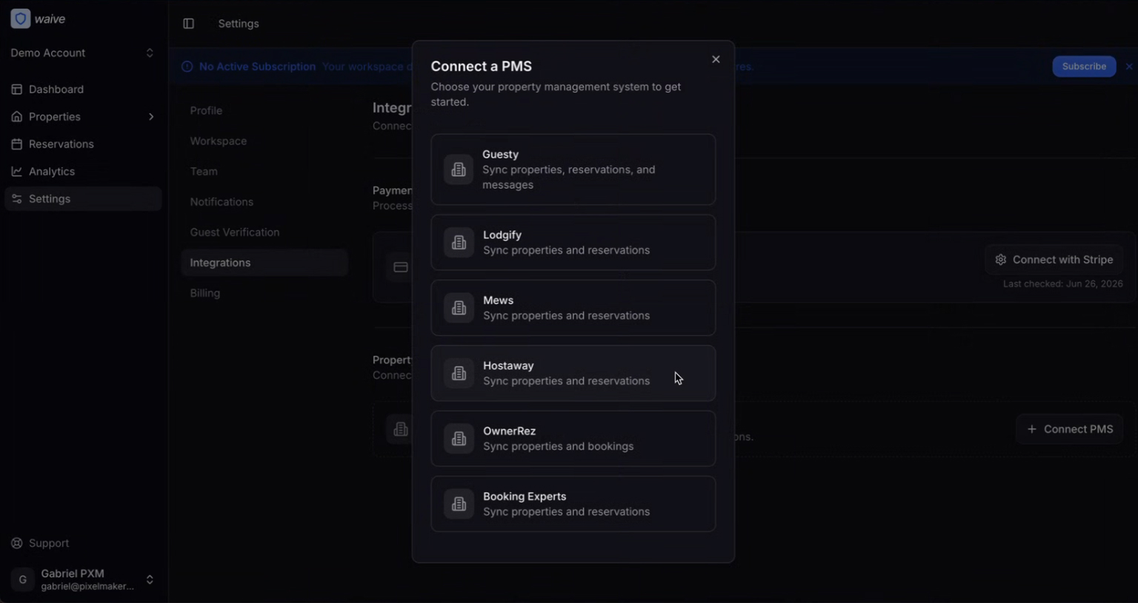Expand the Properties submenu chevron
Image resolution: width=1138 pixels, height=603 pixels.
coord(151,117)
